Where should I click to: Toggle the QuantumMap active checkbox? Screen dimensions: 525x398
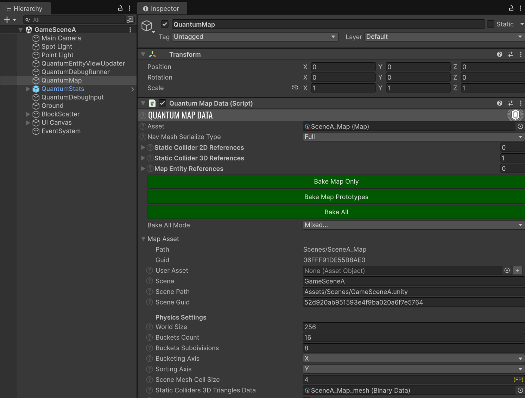point(165,24)
